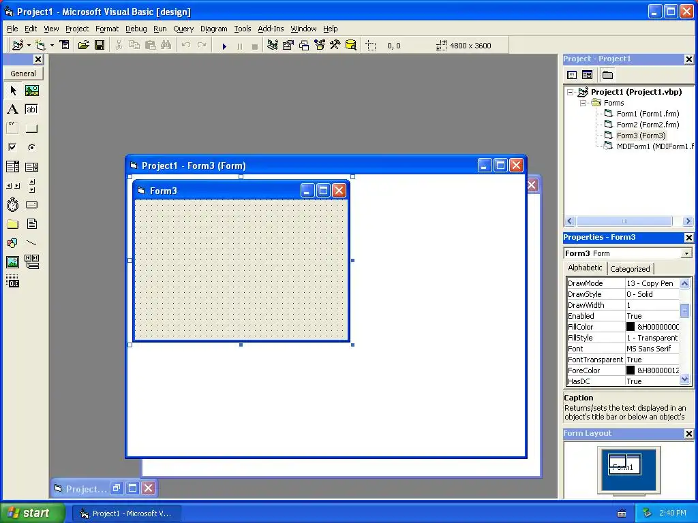
Task: Select the CheckBox tool in toolbox
Action: pos(13,147)
